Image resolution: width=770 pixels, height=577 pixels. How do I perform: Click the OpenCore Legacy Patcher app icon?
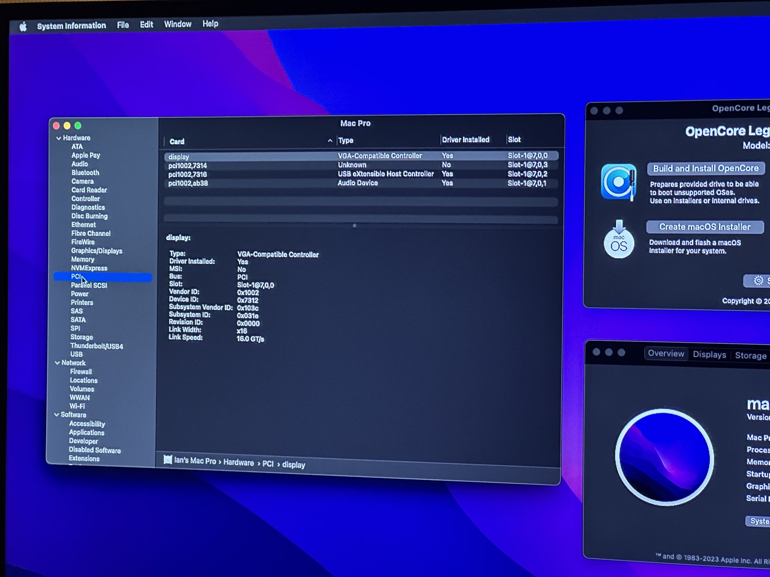[x=618, y=182]
